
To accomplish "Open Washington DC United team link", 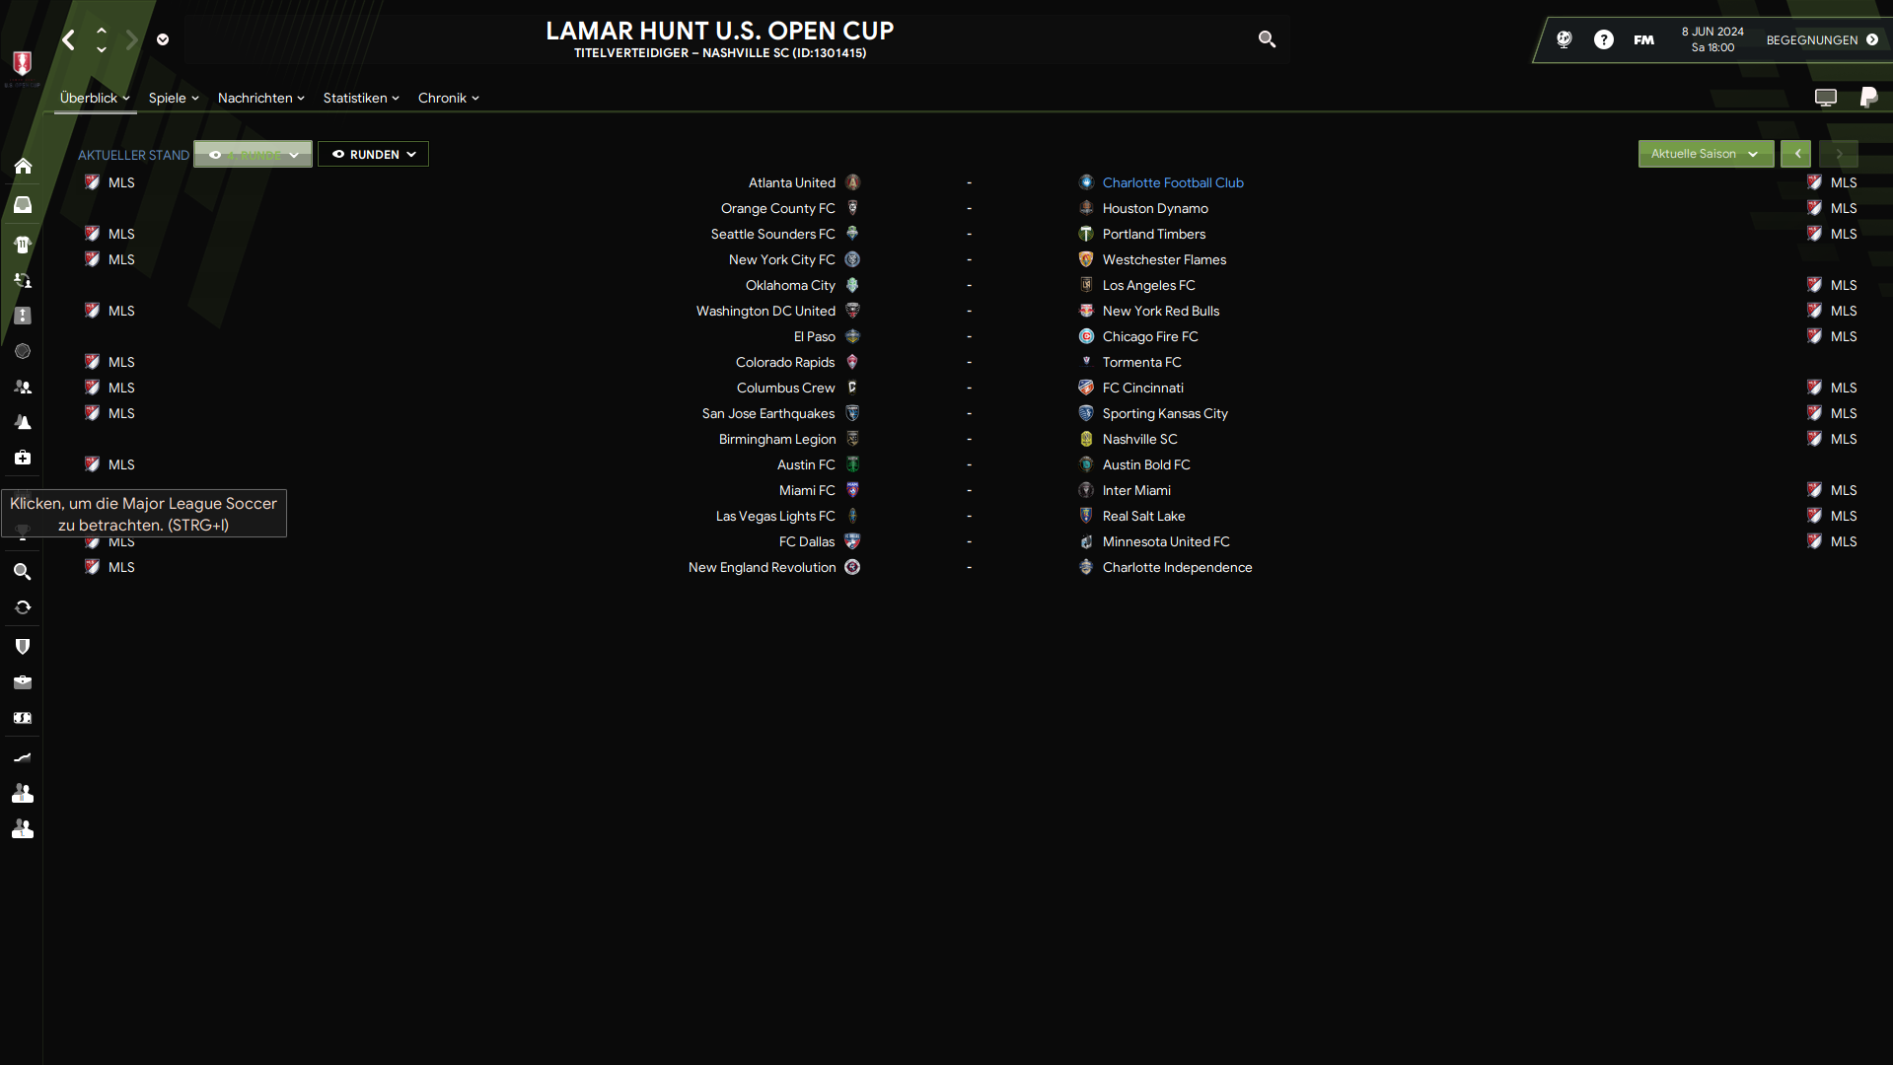I will pos(765,311).
